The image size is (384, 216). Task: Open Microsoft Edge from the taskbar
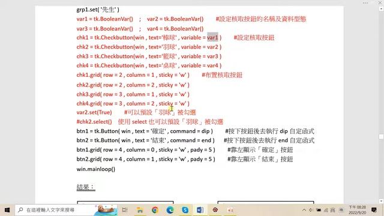(170, 210)
